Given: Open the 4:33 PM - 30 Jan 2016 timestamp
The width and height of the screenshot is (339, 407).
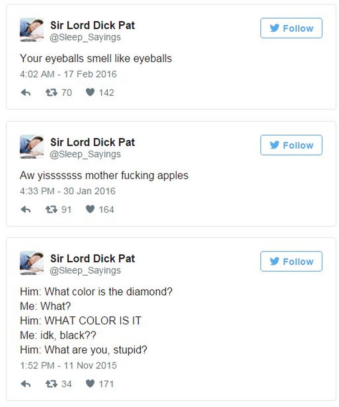Looking at the screenshot, I should click(x=67, y=191).
